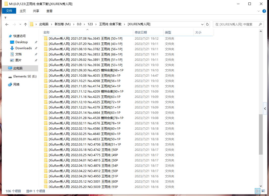Click folder icon of No.3853 row
269x196 pixels.
[46, 54]
